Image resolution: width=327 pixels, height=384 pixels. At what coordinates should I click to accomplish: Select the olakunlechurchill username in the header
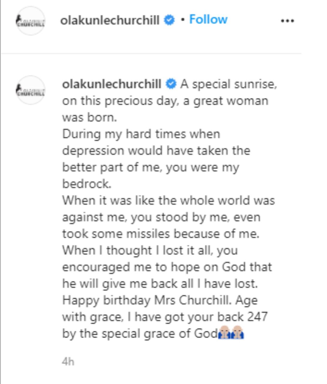111,19
